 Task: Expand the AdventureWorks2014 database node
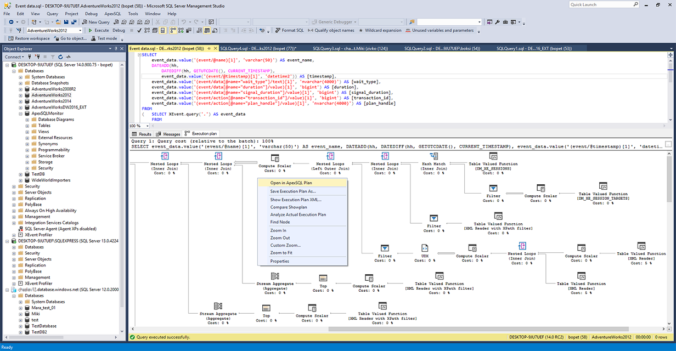(x=21, y=101)
